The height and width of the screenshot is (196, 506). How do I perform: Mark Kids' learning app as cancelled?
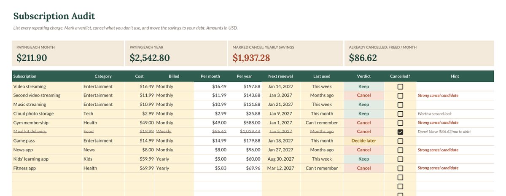(x=400, y=159)
